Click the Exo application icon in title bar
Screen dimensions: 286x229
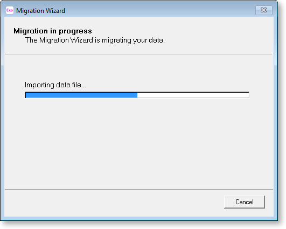[10, 10]
